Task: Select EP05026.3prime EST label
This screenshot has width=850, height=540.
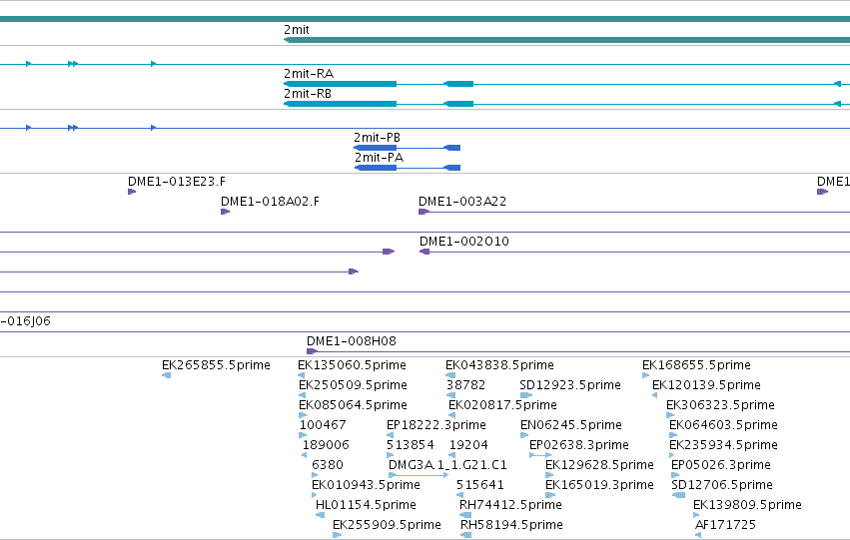Action: [x=721, y=465]
